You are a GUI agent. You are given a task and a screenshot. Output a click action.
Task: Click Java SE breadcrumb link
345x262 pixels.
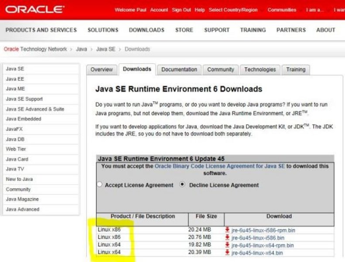click(x=106, y=49)
